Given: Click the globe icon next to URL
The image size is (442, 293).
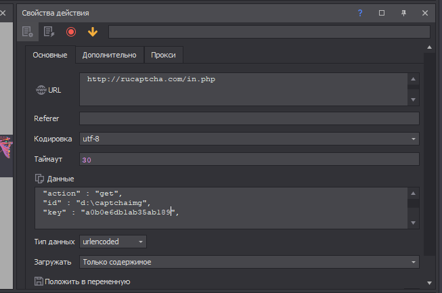Looking at the screenshot, I should [x=41, y=90].
